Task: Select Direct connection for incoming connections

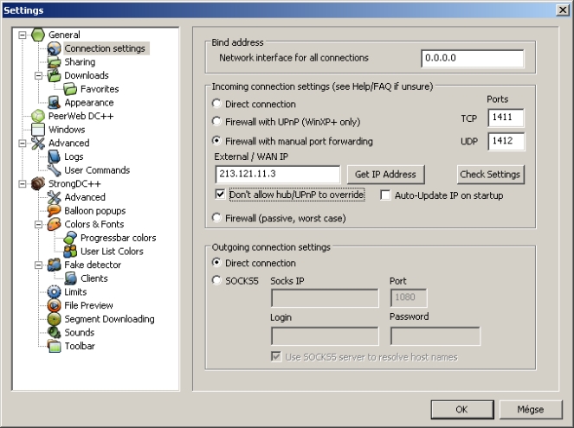Action: [218, 104]
